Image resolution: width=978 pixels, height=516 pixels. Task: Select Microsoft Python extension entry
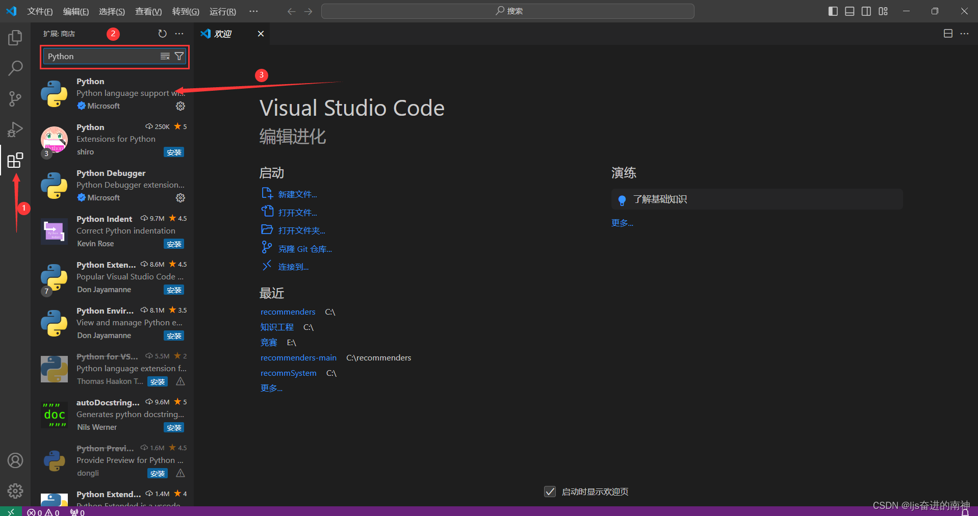coord(113,93)
